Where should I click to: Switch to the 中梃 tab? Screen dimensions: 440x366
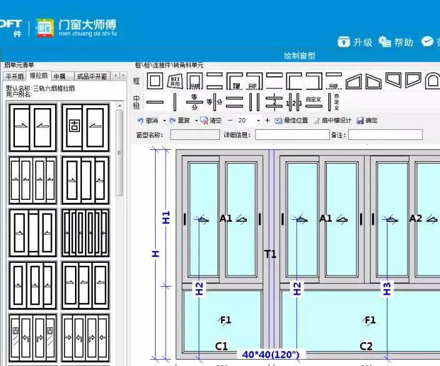(59, 76)
